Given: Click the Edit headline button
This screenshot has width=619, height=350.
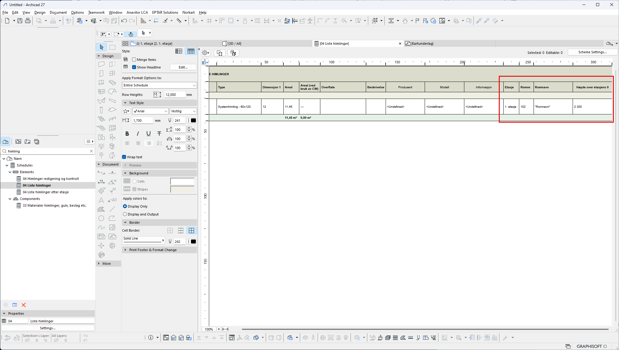Looking at the screenshot, I should point(183,67).
